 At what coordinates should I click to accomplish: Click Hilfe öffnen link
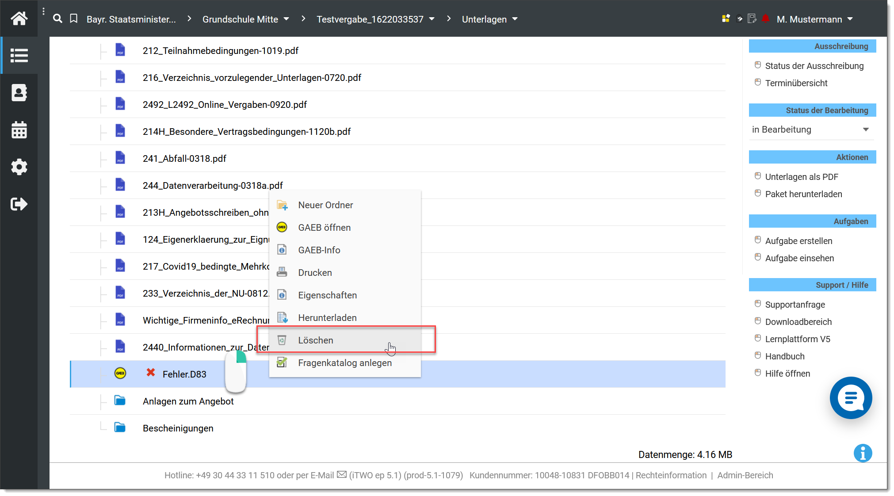pyautogui.click(x=787, y=374)
